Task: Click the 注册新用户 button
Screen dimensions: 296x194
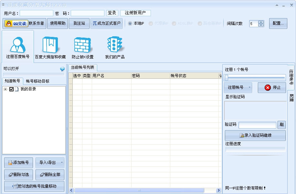Action: [135, 13]
